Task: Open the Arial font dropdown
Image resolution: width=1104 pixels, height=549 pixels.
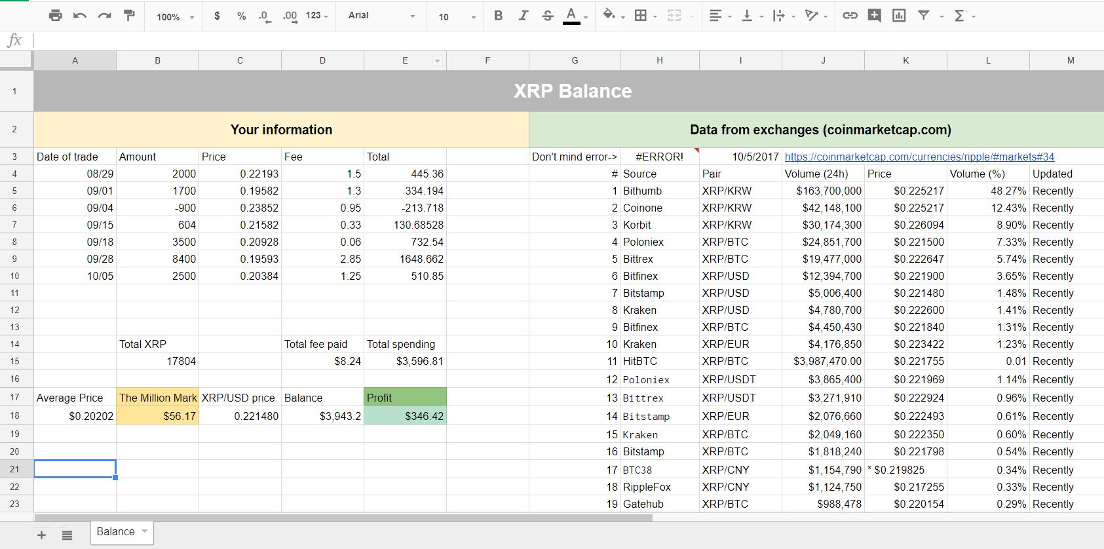Action: point(381,16)
